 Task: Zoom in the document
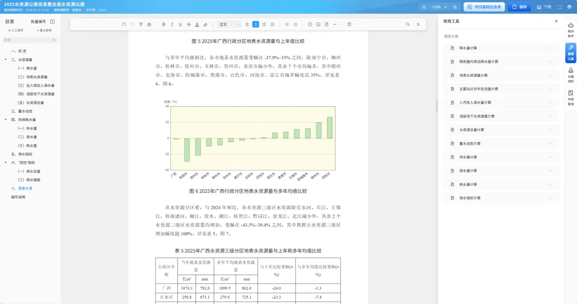coord(455,7)
